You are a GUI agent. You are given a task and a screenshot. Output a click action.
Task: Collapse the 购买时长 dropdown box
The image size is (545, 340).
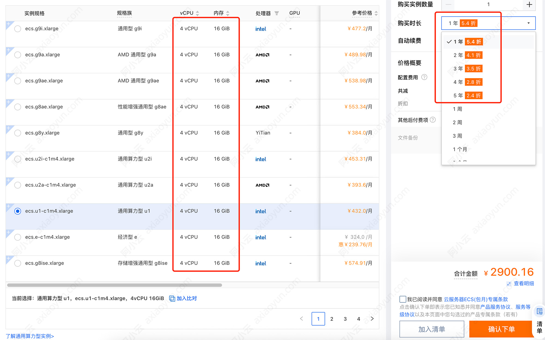tap(488, 23)
